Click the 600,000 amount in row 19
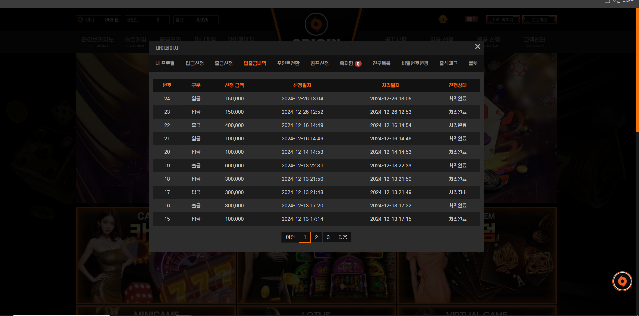The image size is (639, 316). pos(234,165)
